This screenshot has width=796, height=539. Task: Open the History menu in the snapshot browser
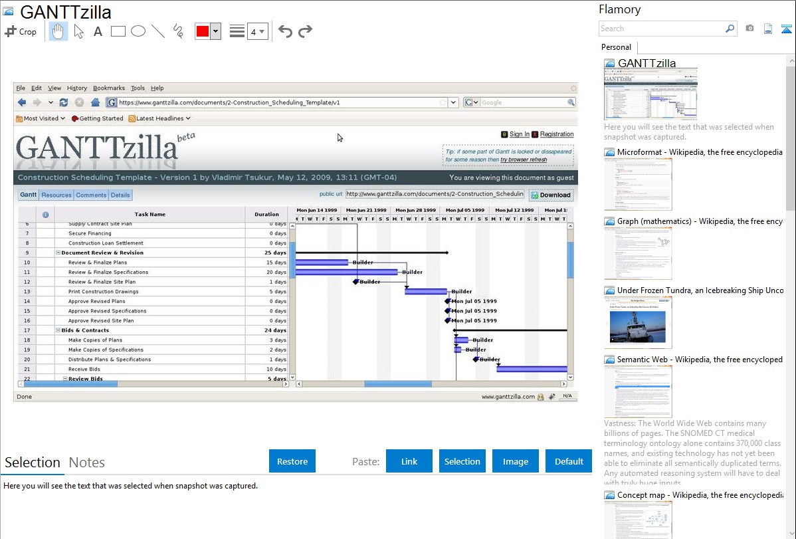coord(76,88)
